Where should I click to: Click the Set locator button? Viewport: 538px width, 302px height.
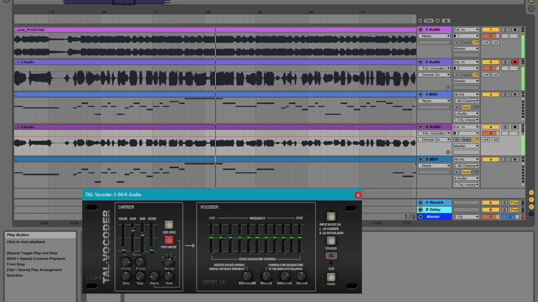[x=429, y=21]
